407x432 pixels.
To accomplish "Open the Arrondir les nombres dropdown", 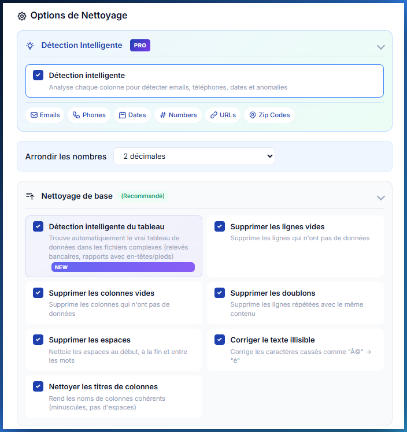I will [194, 156].
